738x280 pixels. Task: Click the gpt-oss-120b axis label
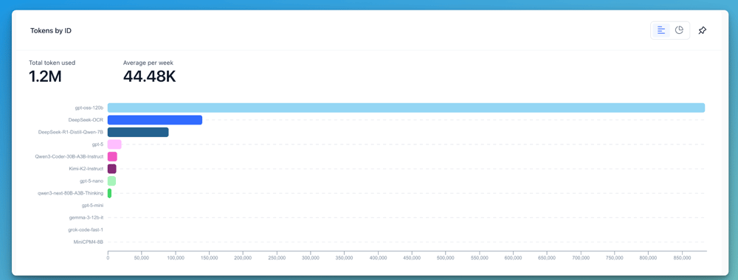coord(89,108)
